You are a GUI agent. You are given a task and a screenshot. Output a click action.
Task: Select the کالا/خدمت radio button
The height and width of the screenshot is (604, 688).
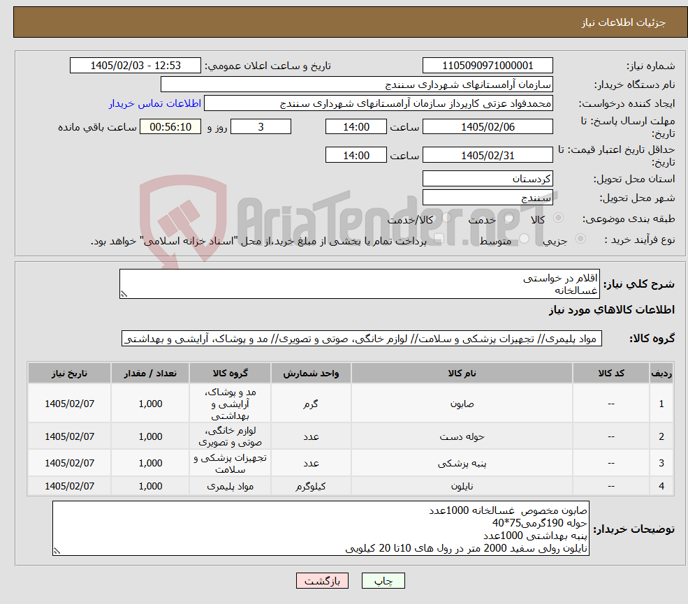coord(446,218)
